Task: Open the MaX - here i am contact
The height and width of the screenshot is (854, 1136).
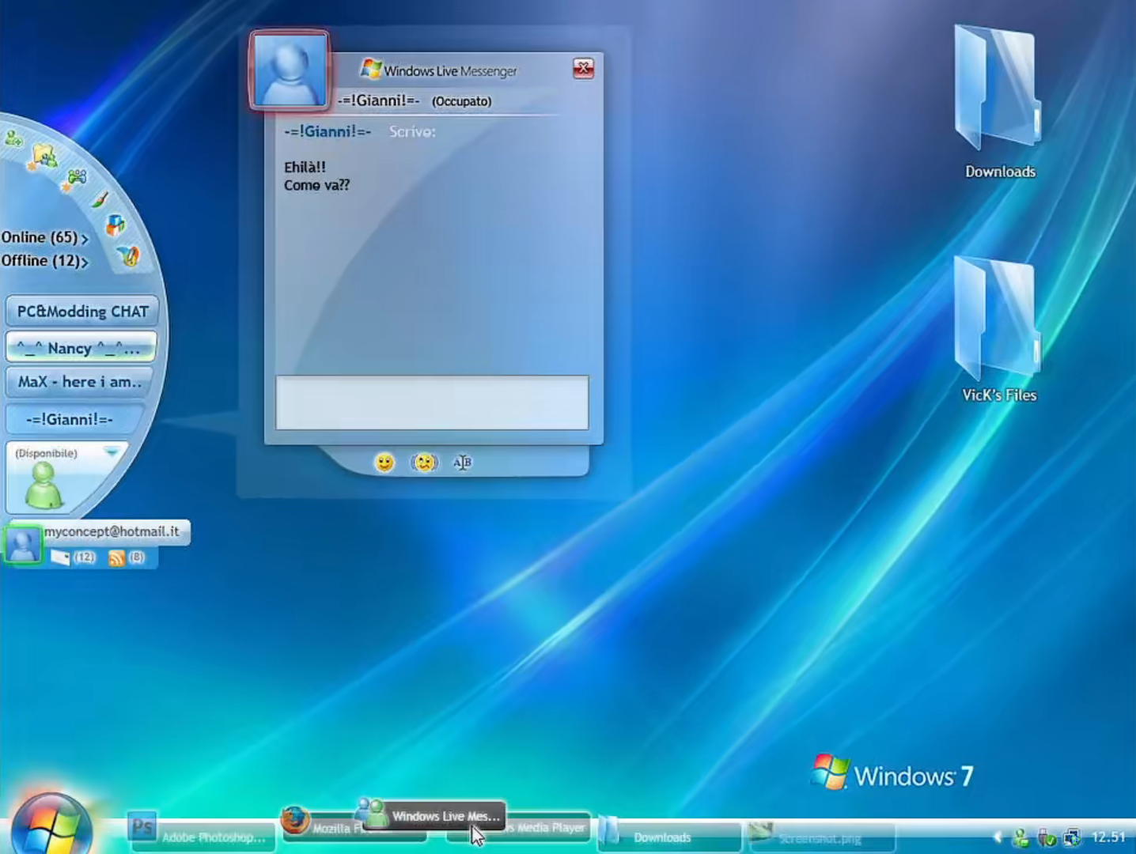Action: pyautogui.click(x=79, y=382)
